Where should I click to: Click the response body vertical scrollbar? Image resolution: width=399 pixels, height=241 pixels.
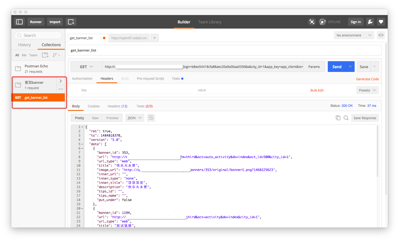[x=377, y=150]
